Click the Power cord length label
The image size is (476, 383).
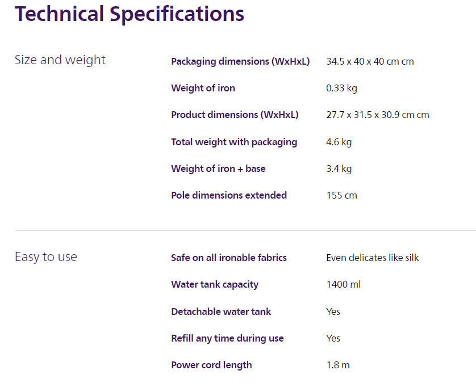pos(211,365)
